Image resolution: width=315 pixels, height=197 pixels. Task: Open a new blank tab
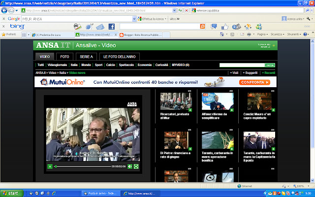(x=166, y=35)
